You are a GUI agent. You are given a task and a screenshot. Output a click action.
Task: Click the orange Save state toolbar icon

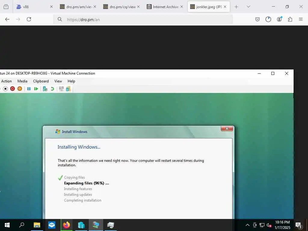coord(20,89)
